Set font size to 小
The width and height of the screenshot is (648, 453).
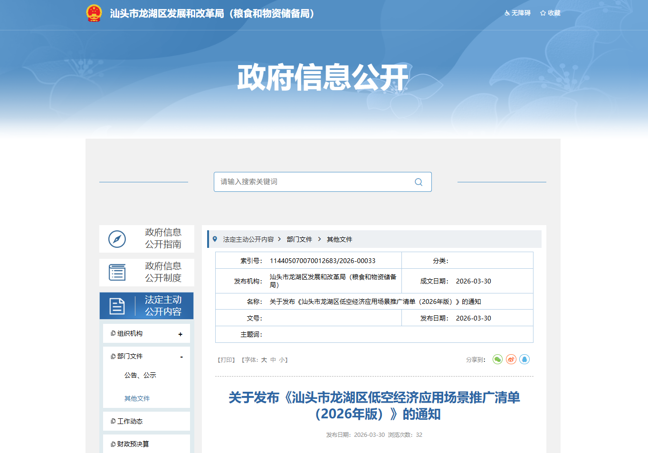tap(282, 360)
